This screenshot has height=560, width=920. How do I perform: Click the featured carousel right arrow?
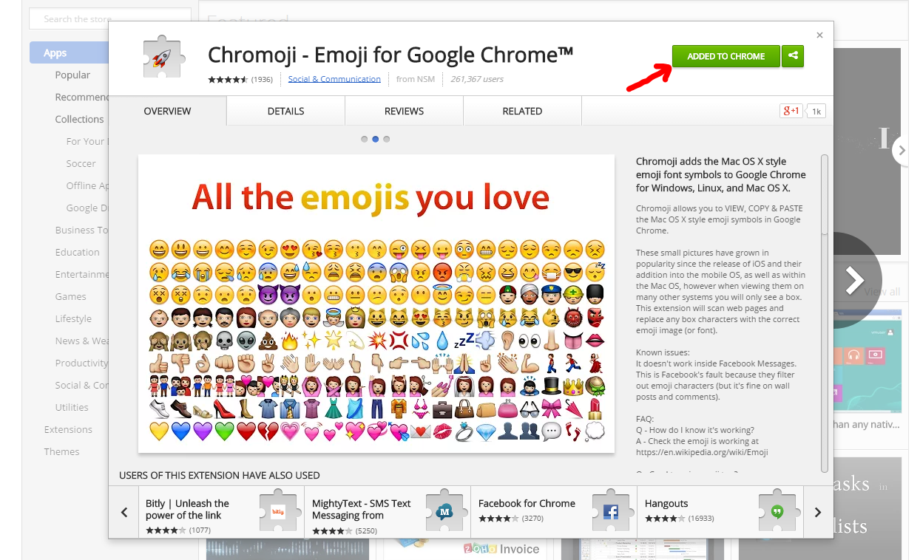tap(901, 151)
